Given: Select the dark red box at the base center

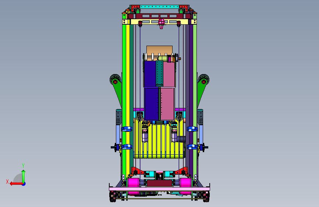Looking at the screenshot, I should pyautogui.click(x=160, y=183).
